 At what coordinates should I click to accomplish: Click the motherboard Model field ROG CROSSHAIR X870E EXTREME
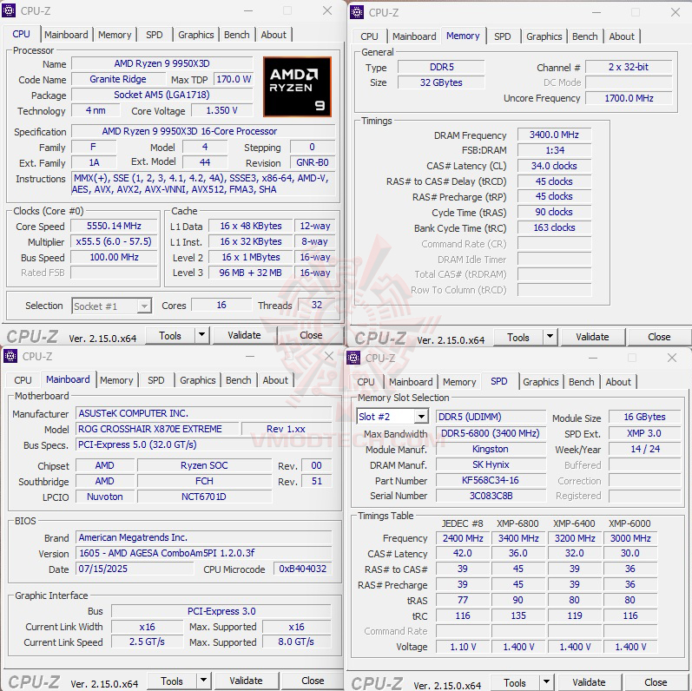[x=157, y=429]
